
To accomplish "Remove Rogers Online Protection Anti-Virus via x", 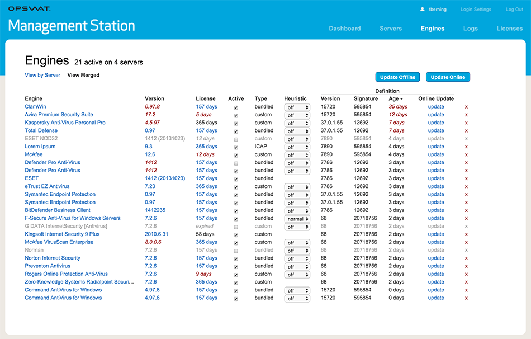I will click(x=466, y=274).
